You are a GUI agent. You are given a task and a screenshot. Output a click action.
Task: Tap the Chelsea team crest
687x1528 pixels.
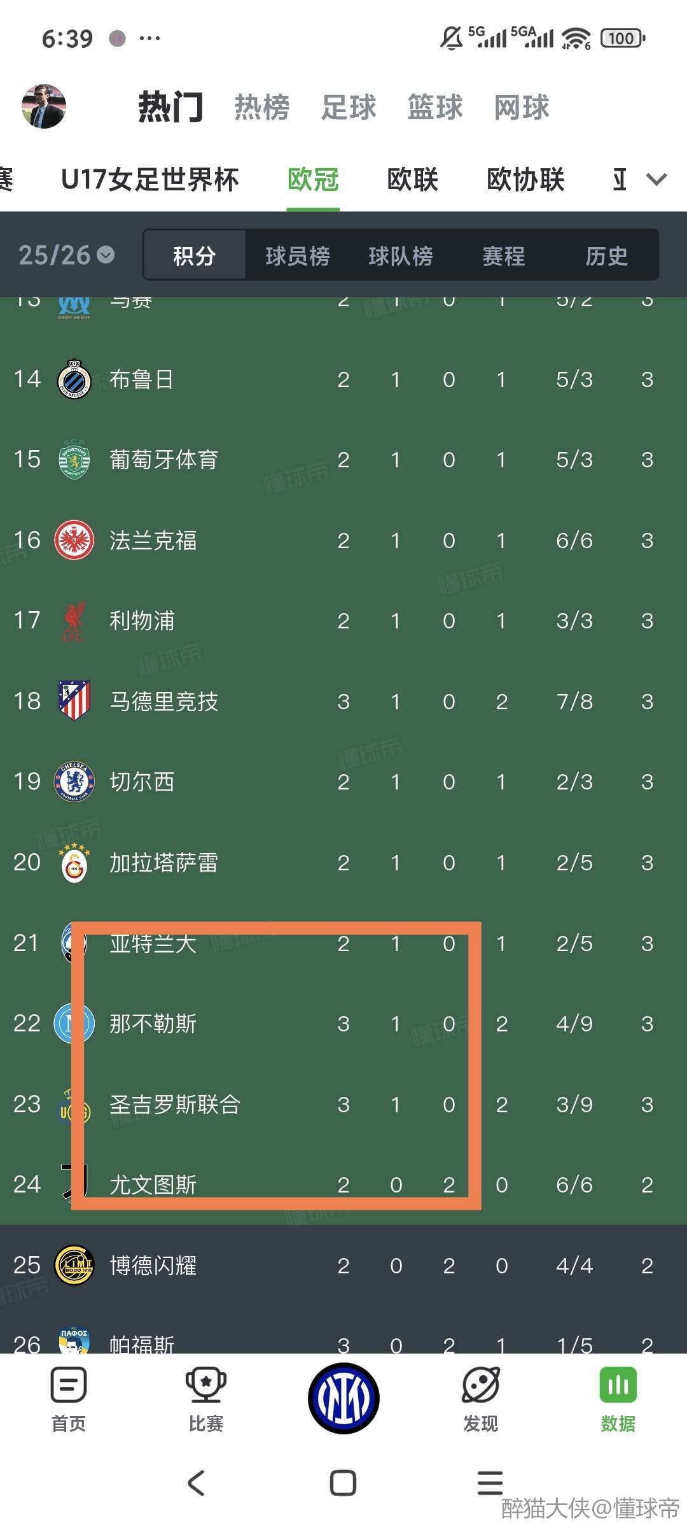click(x=74, y=782)
